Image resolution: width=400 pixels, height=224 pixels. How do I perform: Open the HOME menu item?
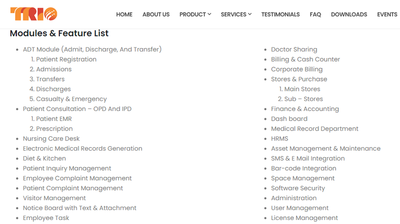(124, 14)
